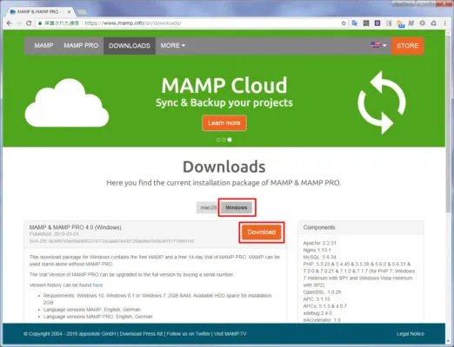Expand the MORE dropdown menu
Image resolution: width=454 pixels, height=347 pixels.
tap(173, 46)
